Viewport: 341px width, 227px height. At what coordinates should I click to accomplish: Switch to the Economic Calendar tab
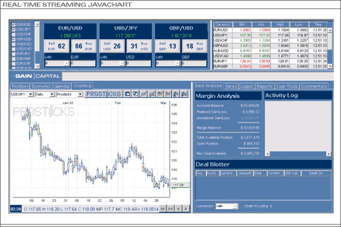coord(51,86)
